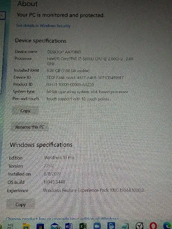Image resolution: width=172 pixels, height=229 pixels.
Task: Open File Explorer from the taskbar
Action: click(26, 226)
